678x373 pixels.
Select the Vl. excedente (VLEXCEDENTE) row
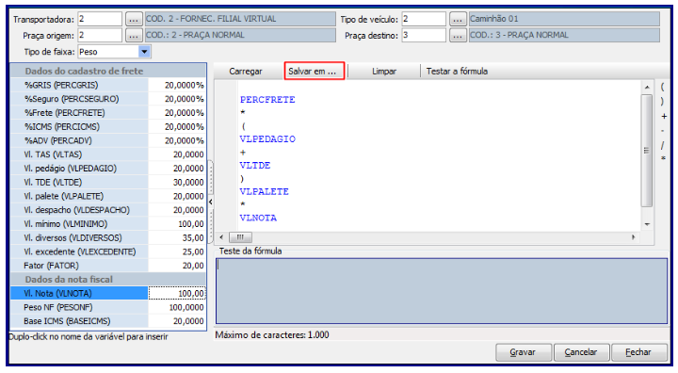(108, 251)
